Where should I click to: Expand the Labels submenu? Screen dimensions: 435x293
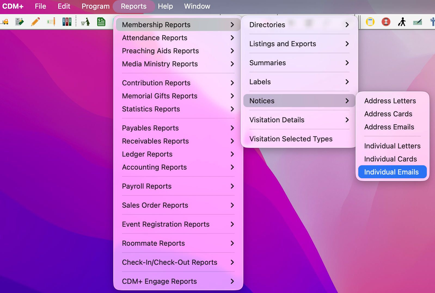[299, 82]
